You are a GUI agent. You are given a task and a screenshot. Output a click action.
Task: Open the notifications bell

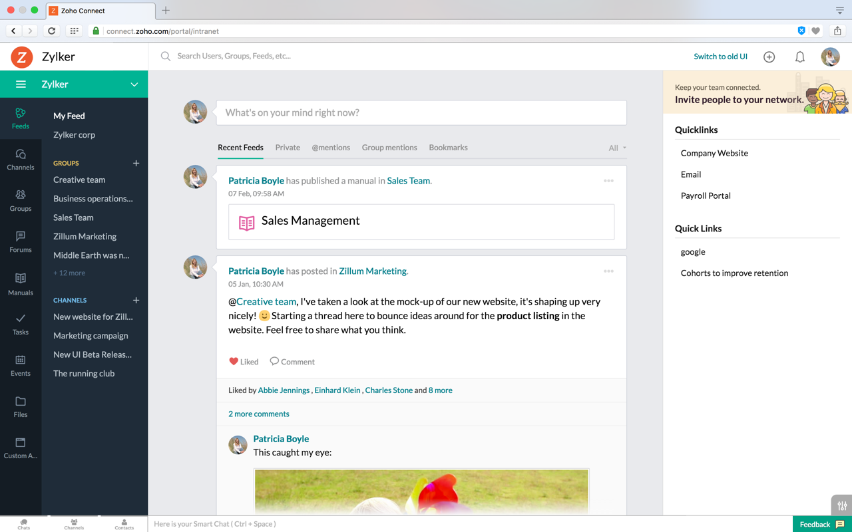pos(800,57)
